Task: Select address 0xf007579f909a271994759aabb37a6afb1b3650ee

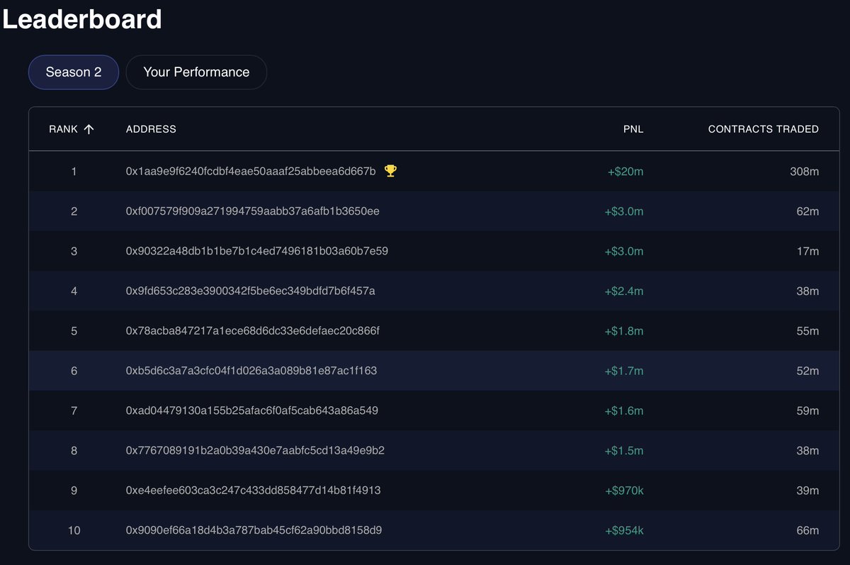Action: tap(253, 211)
